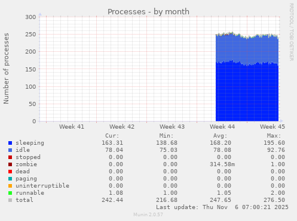Click the sleeping average value 168.20
The height and width of the screenshot is (221, 297).
[x=221, y=143]
